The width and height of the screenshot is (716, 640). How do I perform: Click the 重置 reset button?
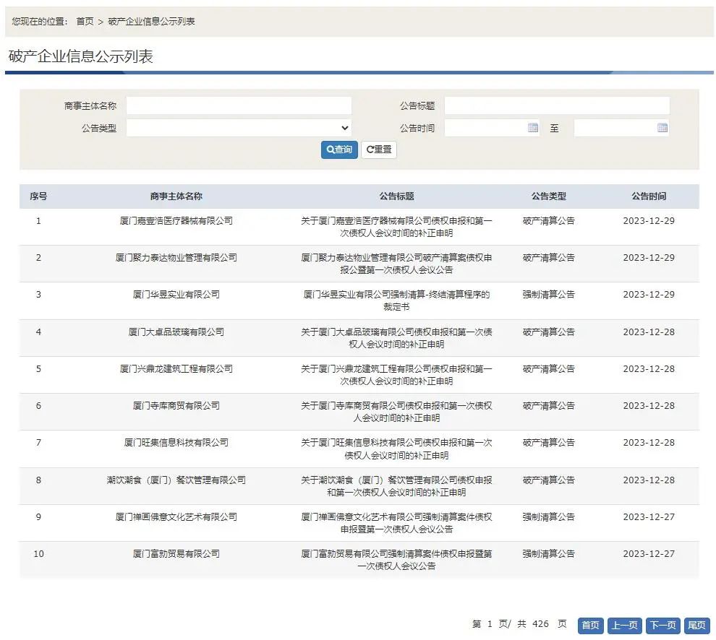pos(379,150)
